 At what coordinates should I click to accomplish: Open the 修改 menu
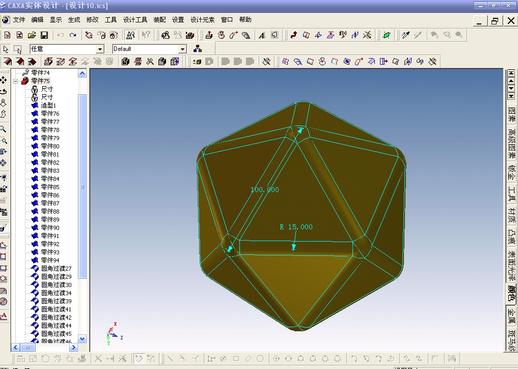click(93, 20)
